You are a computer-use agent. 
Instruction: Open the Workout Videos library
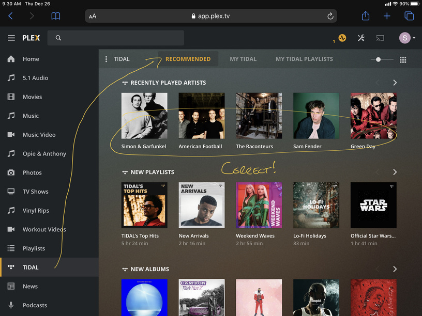(x=49, y=229)
